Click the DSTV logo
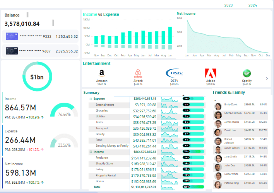 coord(174,73)
